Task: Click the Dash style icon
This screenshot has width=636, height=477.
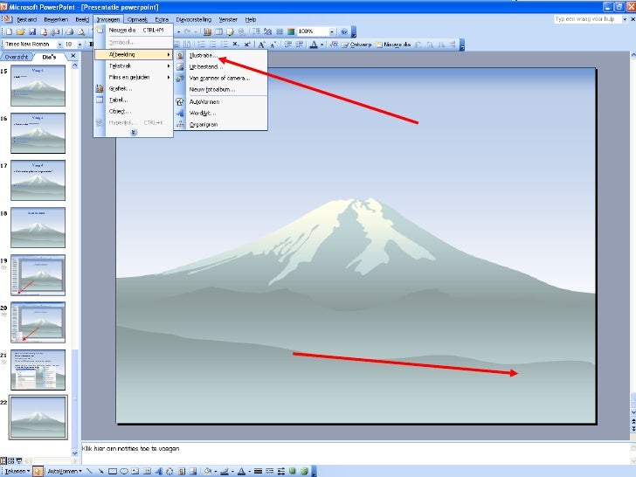Action: (269, 471)
